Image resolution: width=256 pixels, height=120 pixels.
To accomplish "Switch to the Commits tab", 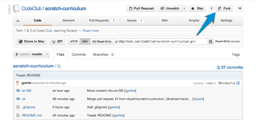I will click(79, 54).
